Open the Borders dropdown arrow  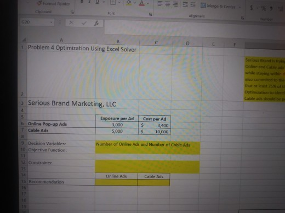pyautogui.click(x=119, y=3)
